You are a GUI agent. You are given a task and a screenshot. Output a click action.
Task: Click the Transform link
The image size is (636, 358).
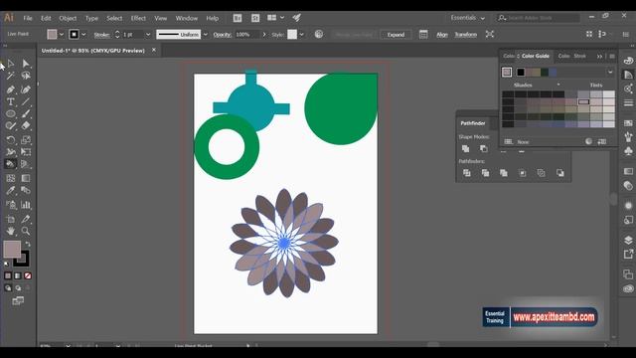pyautogui.click(x=466, y=35)
